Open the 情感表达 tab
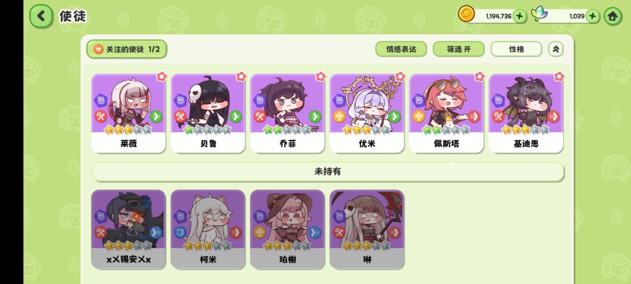The height and width of the screenshot is (284, 631). pyautogui.click(x=401, y=49)
